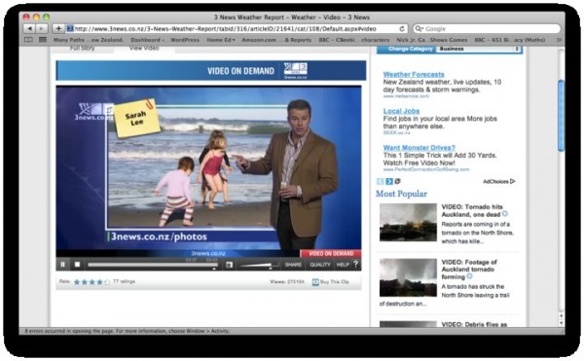The width and height of the screenshot is (584, 361).
Task: Click the '77 ratings' text
Action: (x=124, y=281)
